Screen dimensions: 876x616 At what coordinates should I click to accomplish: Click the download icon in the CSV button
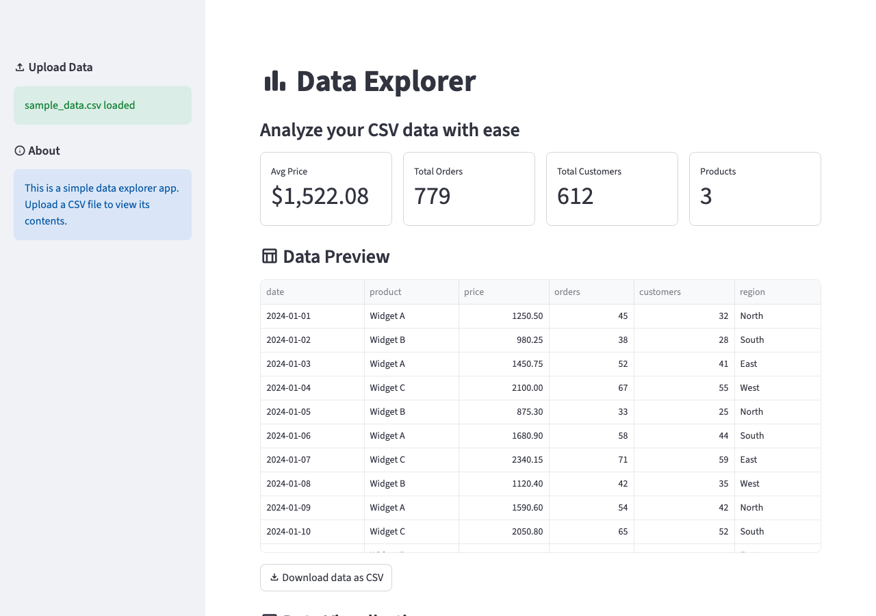pyautogui.click(x=274, y=577)
